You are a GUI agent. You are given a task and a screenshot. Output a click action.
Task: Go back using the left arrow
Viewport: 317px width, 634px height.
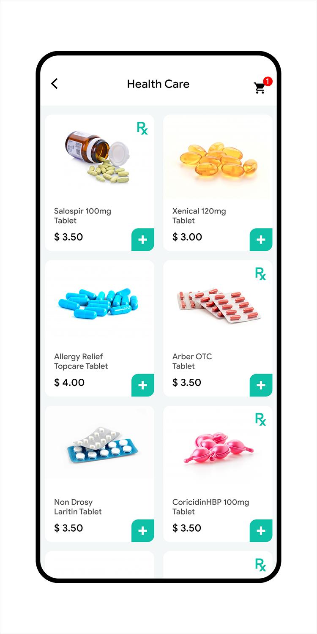[55, 84]
